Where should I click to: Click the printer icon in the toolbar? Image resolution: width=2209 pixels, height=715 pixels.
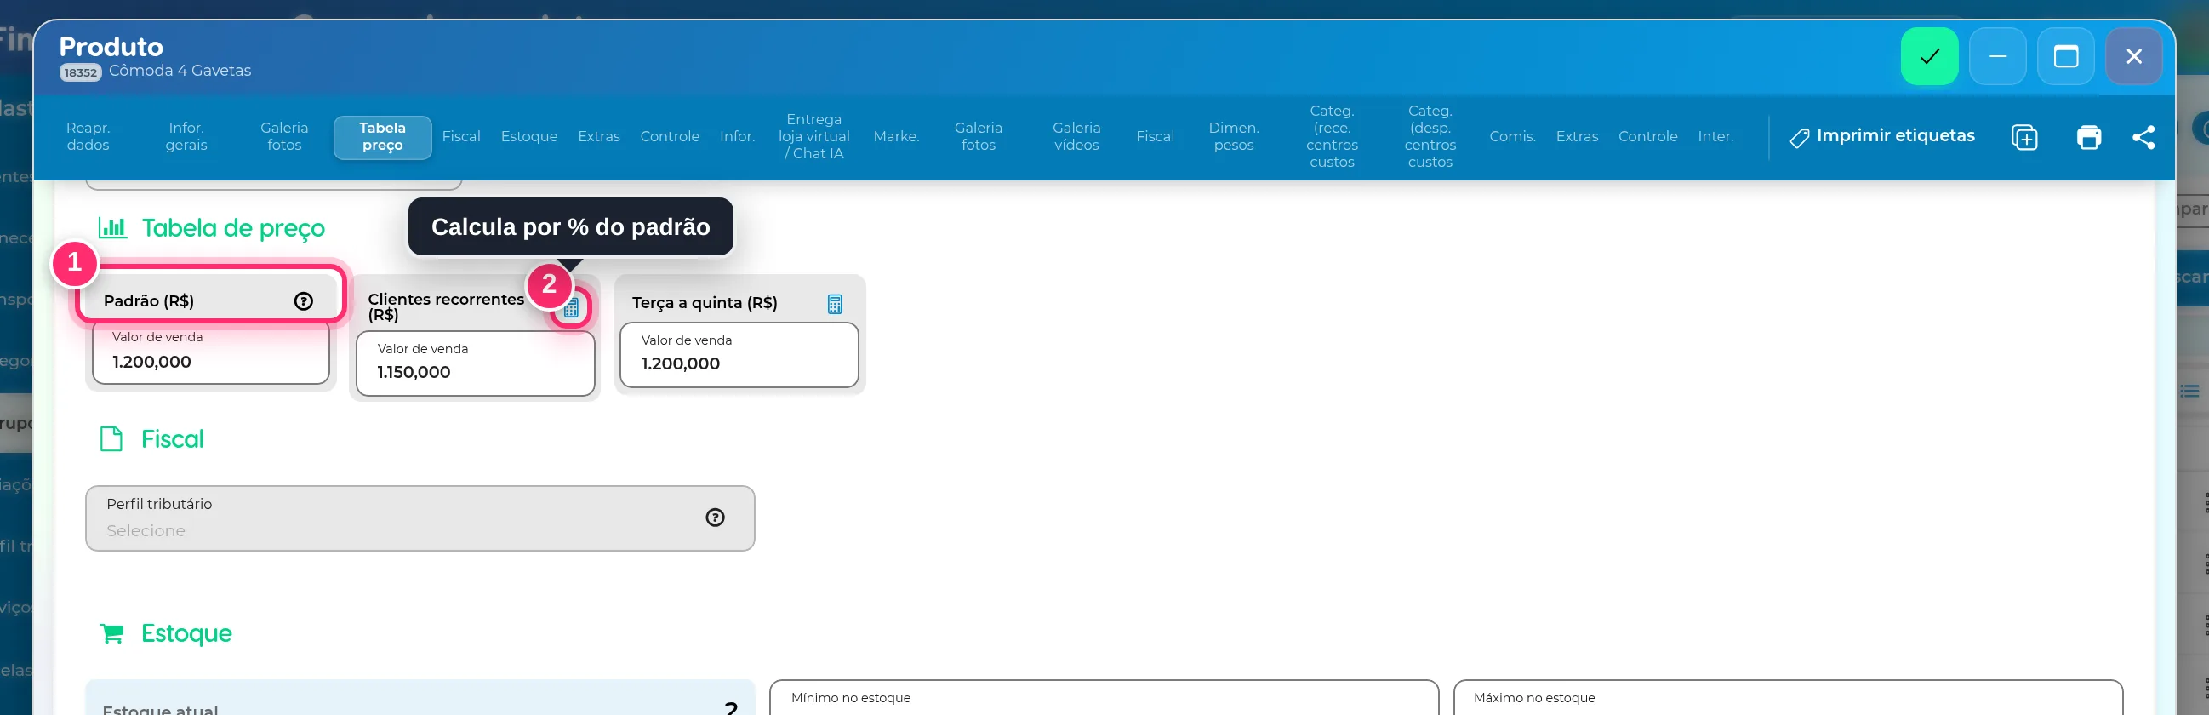click(x=2089, y=137)
